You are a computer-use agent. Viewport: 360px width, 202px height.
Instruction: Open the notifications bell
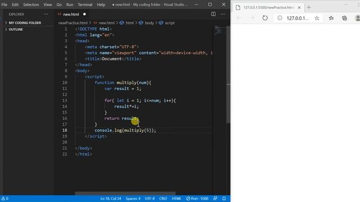click(224, 199)
